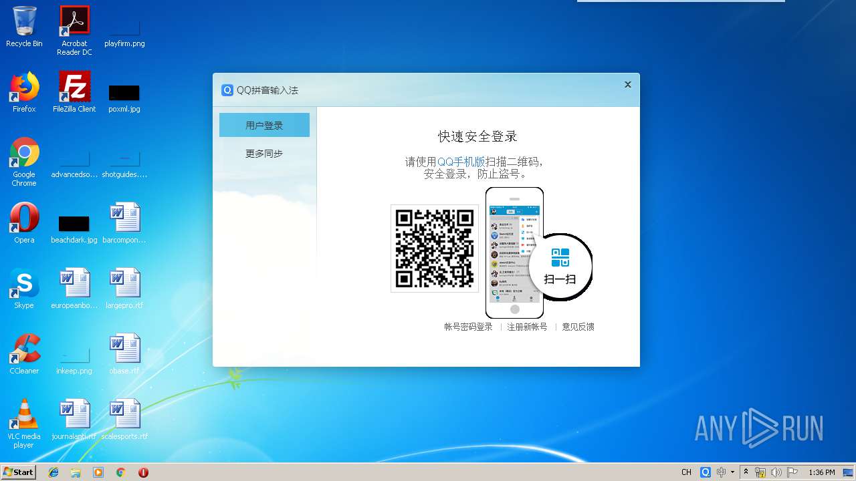This screenshot has height=481, width=856.
Task: Launch FileZilla Client shortcut
Action: click(x=74, y=92)
